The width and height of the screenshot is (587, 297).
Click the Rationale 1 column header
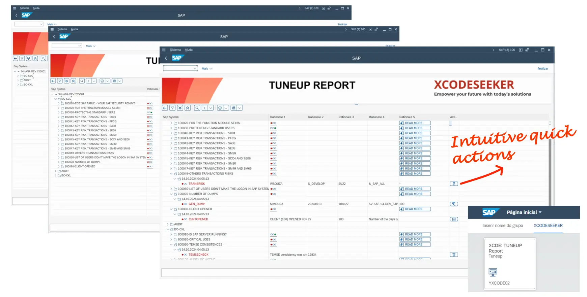(x=278, y=117)
